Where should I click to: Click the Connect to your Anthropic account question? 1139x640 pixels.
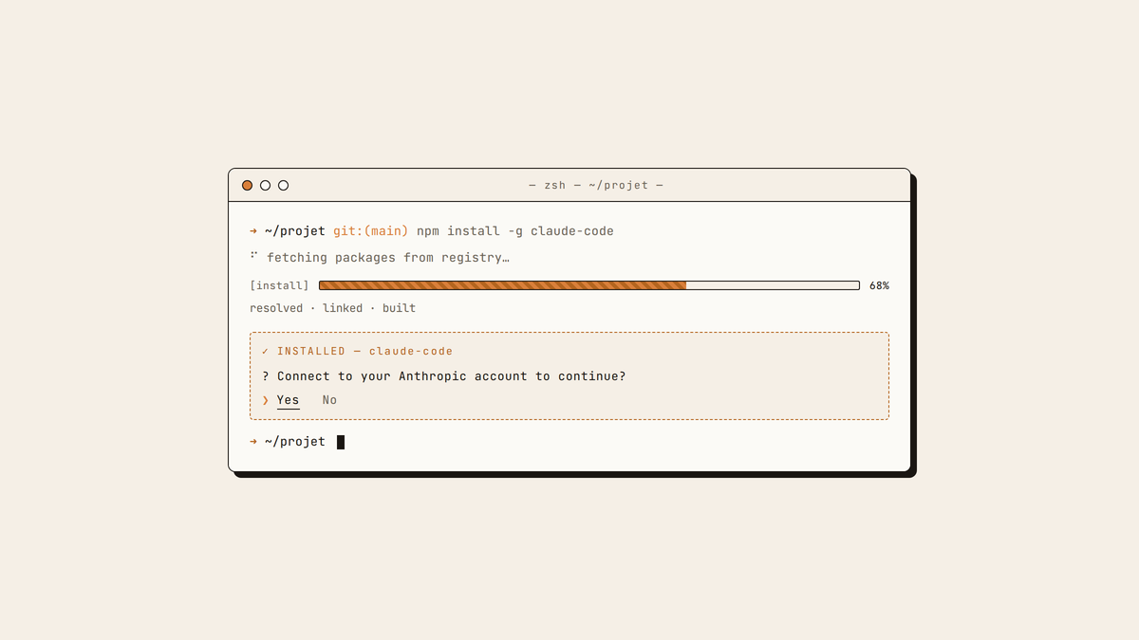pyautogui.click(x=444, y=376)
